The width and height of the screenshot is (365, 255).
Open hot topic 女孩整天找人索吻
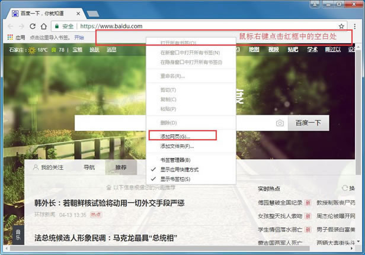[x=280, y=216]
